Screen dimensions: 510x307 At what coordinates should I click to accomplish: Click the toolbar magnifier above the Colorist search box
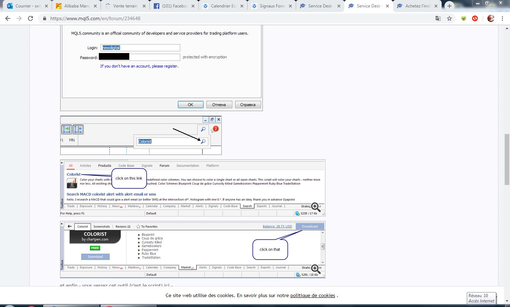[203, 129]
